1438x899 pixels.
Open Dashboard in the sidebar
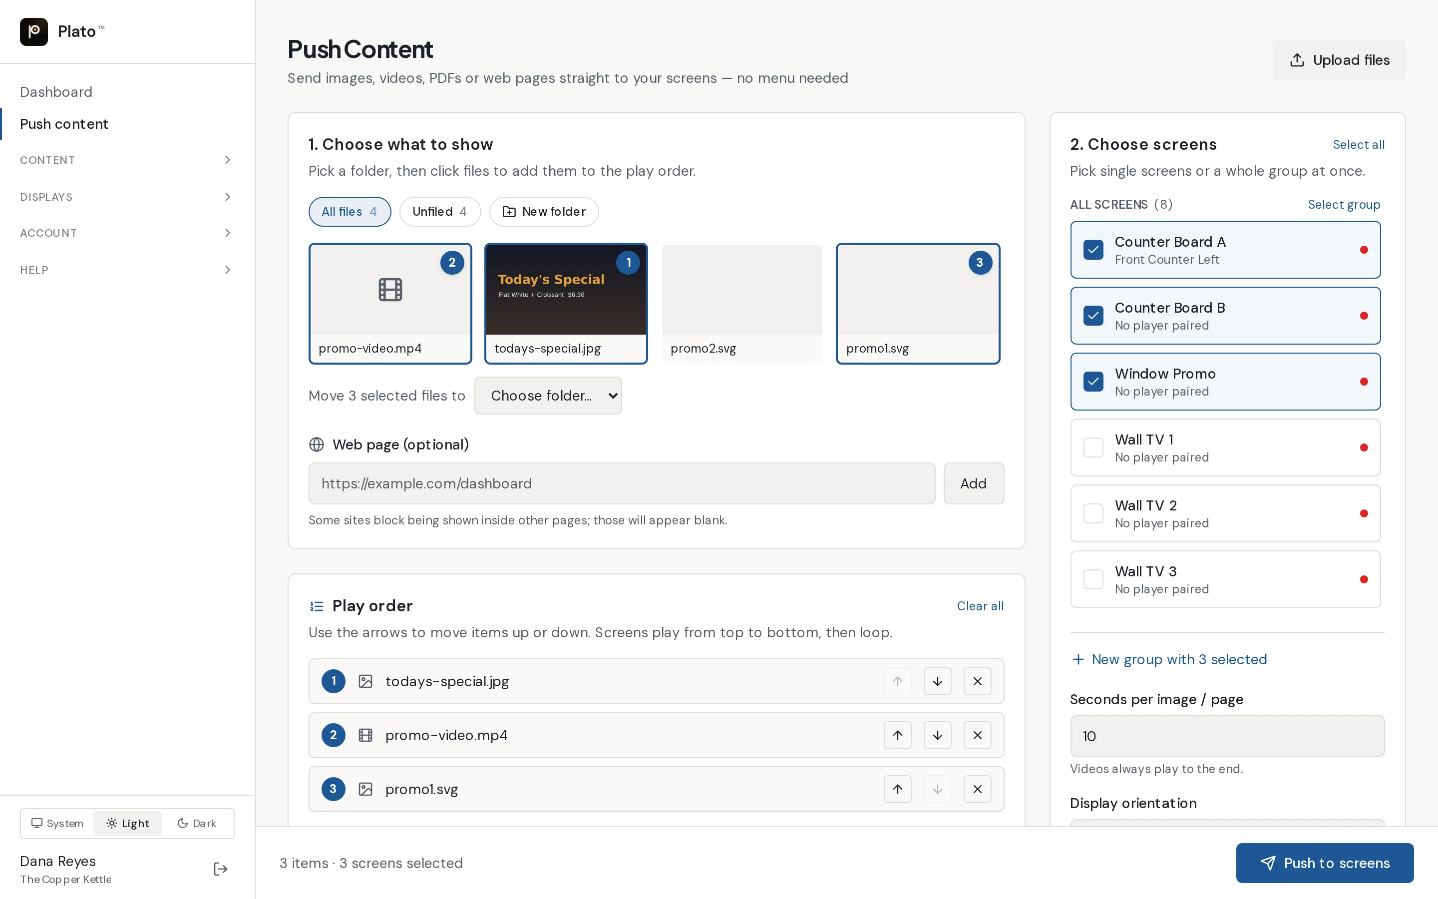[56, 92]
